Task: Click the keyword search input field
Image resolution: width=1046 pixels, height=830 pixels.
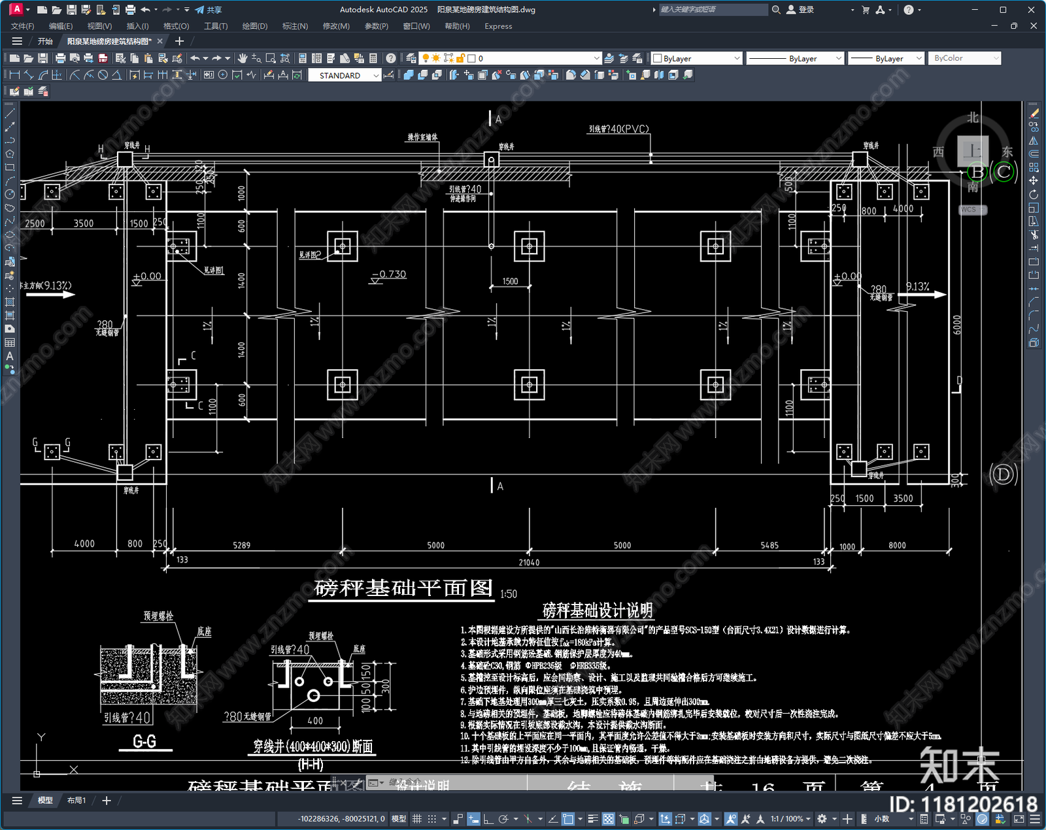Action: coord(713,10)
